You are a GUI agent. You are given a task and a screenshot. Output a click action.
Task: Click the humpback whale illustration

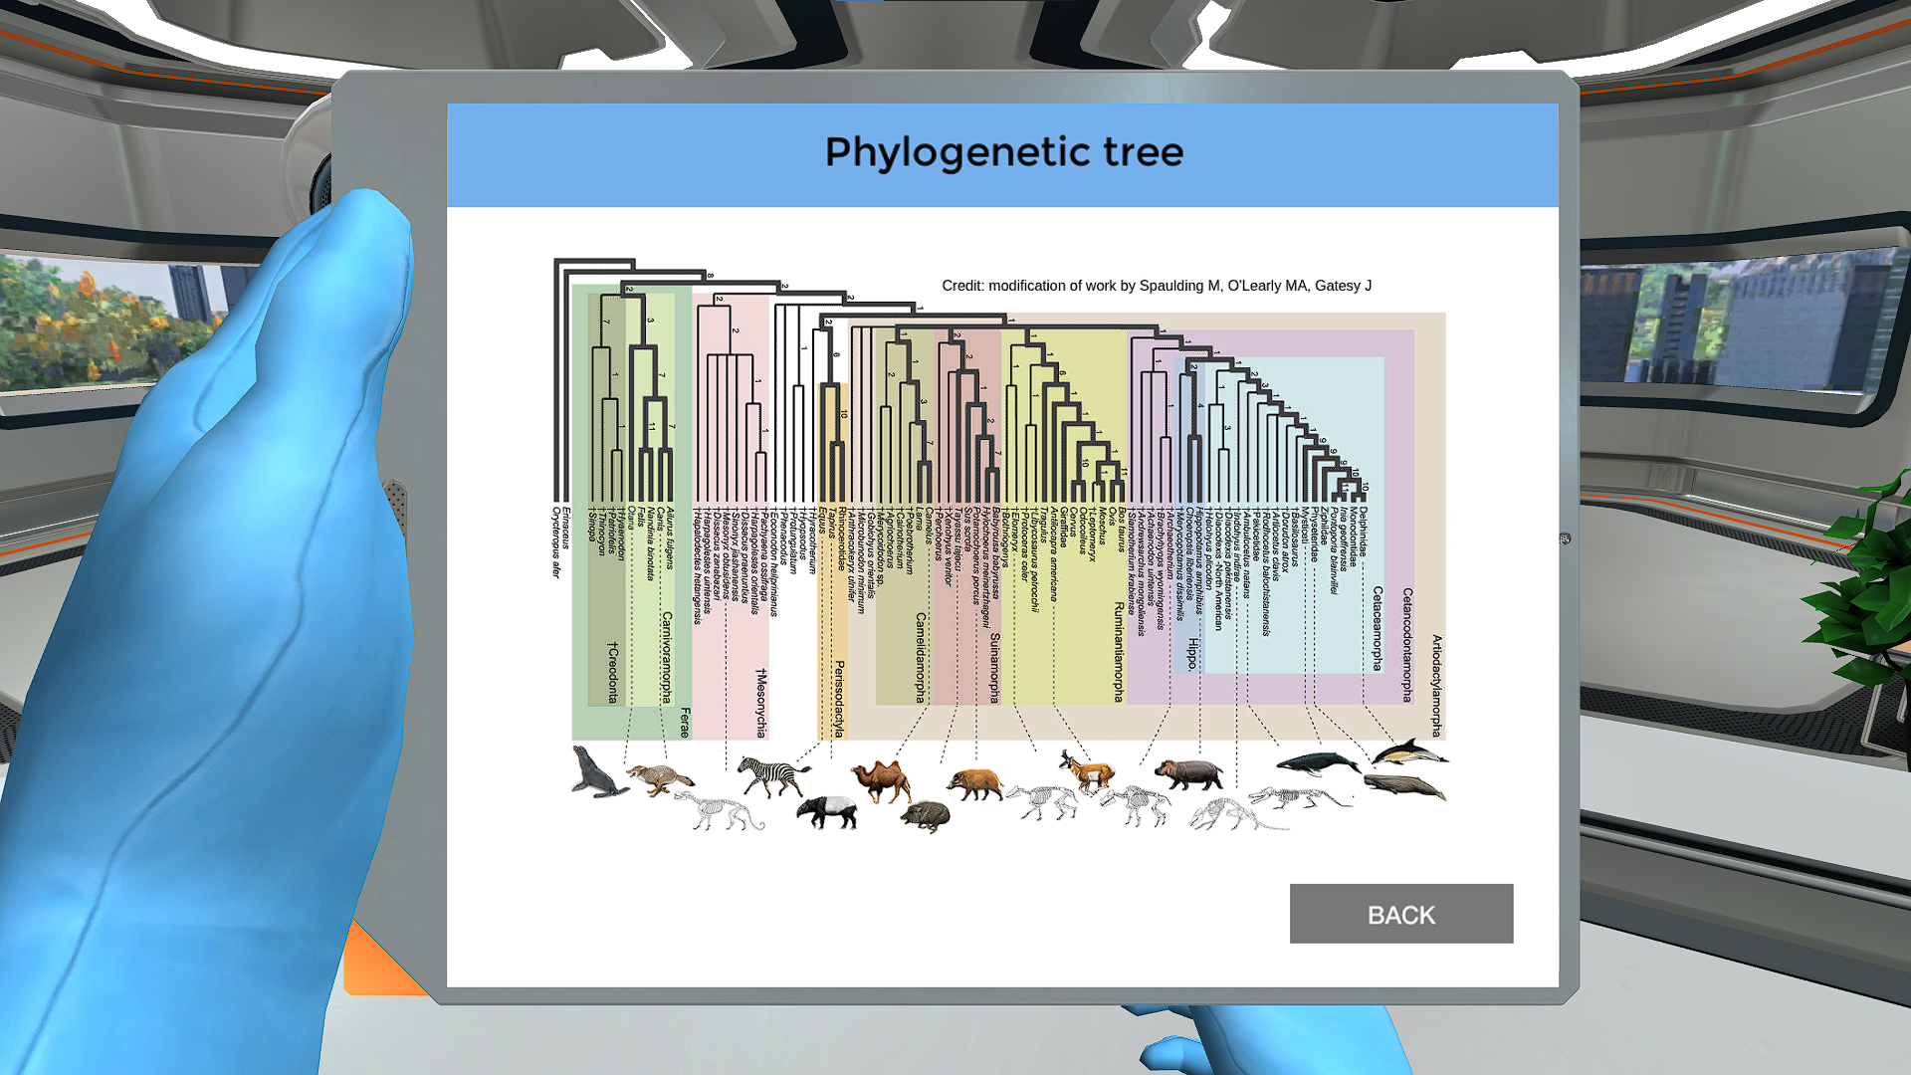[1317, 763]
